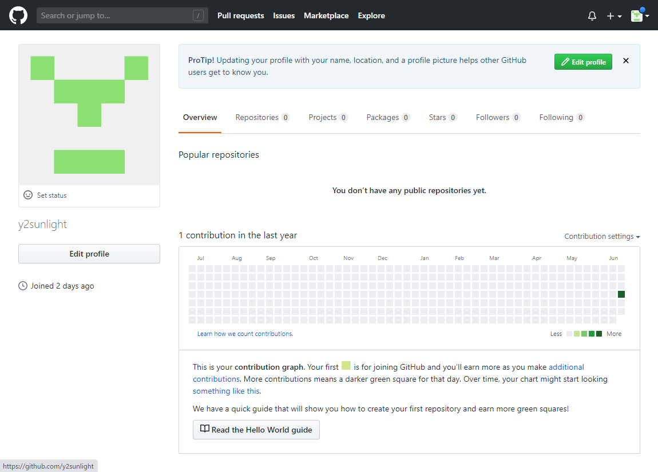Open the Stars tab
658x472 pixels.
tap(442, 118)
